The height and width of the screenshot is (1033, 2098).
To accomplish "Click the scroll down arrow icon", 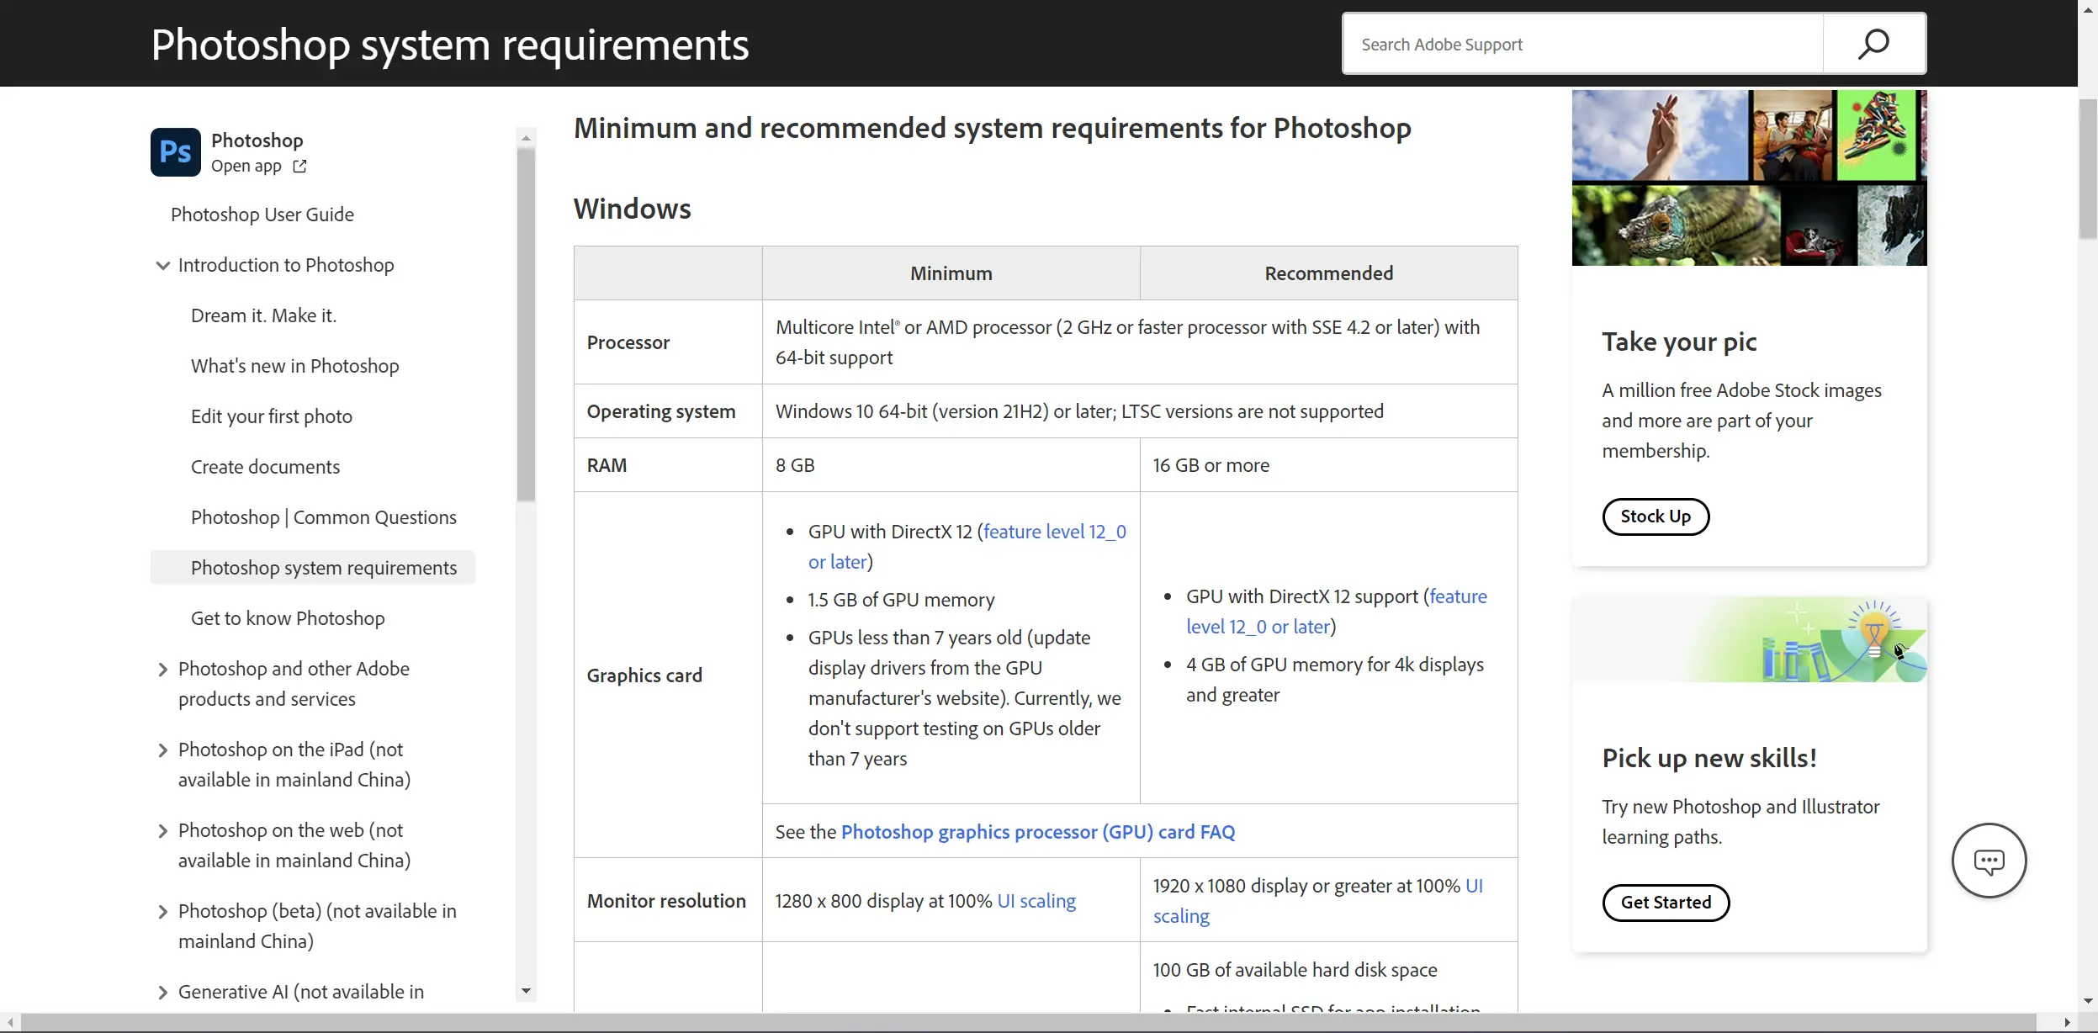I will [x=526, y=990].
